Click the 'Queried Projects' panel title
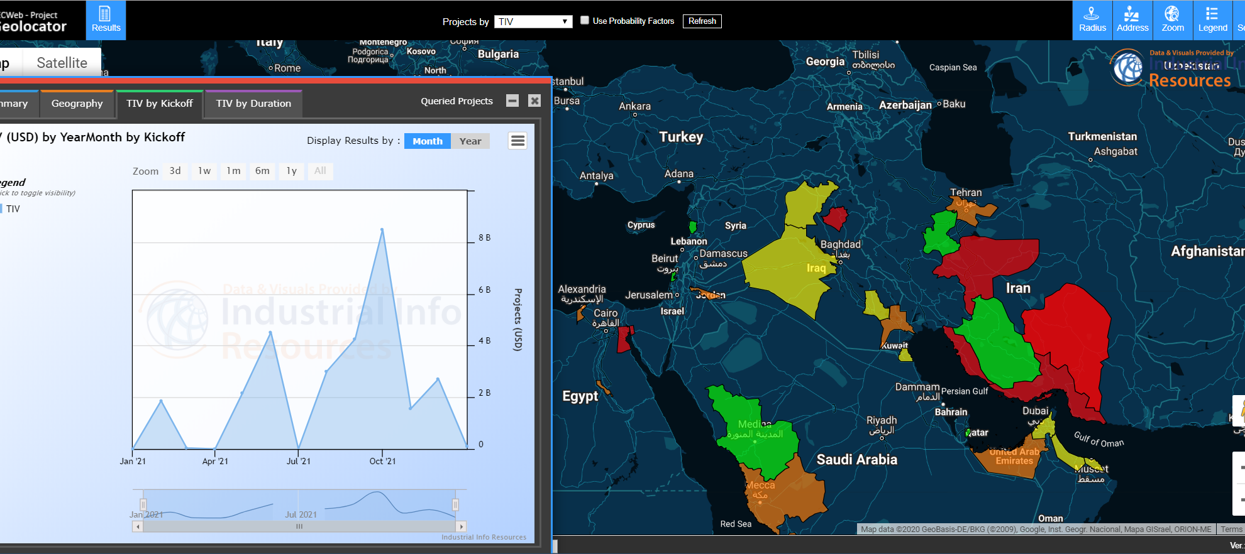This screenshot has width=1245, height=554. [456, 101]
